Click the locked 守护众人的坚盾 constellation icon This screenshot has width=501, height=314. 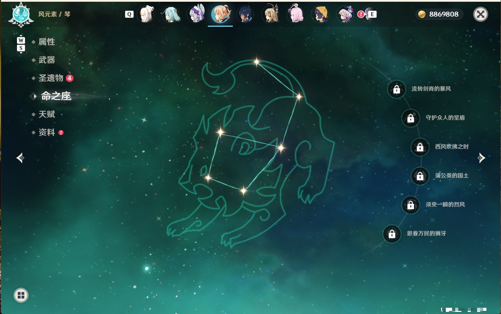coord(411,118)
